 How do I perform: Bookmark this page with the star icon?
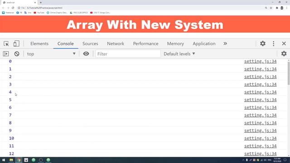271,8
